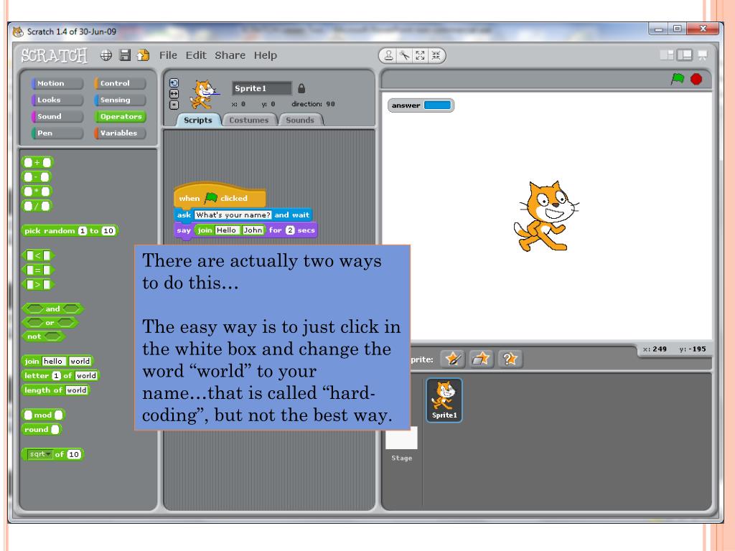Select the Pen block category
735x551 pixels.
[x=57, y=133]
